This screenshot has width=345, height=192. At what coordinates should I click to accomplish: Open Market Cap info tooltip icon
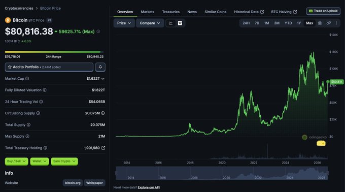point(27,79)
